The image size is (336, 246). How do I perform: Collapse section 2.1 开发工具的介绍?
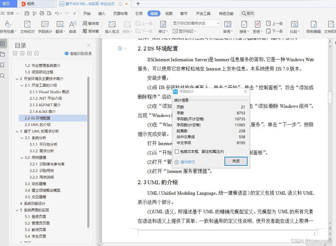pos(22,86)
